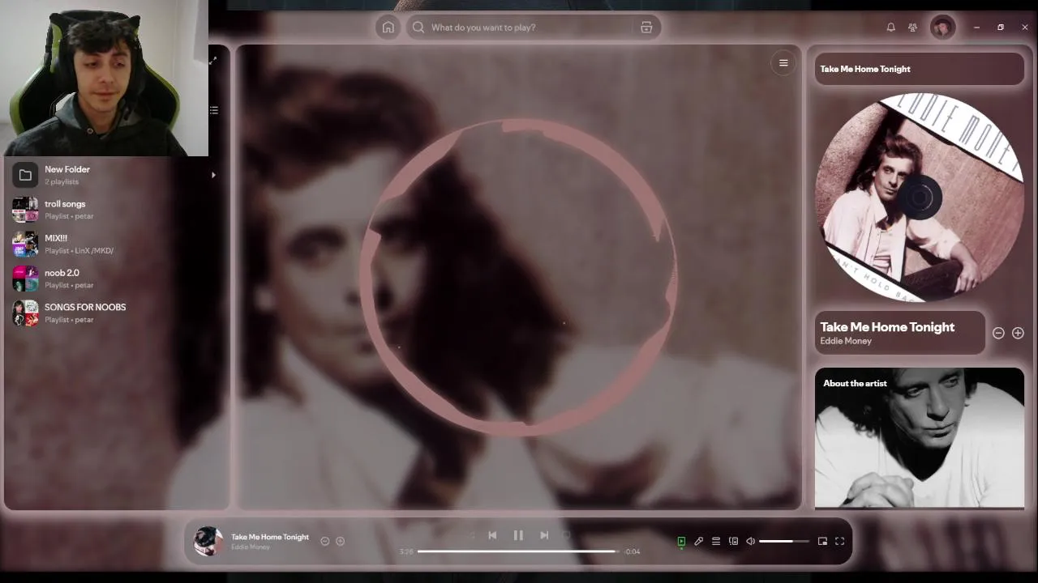Click elapsed time 3:26 label
Viewport: 1038px width, 583px height.
click(x=406, y=551)
